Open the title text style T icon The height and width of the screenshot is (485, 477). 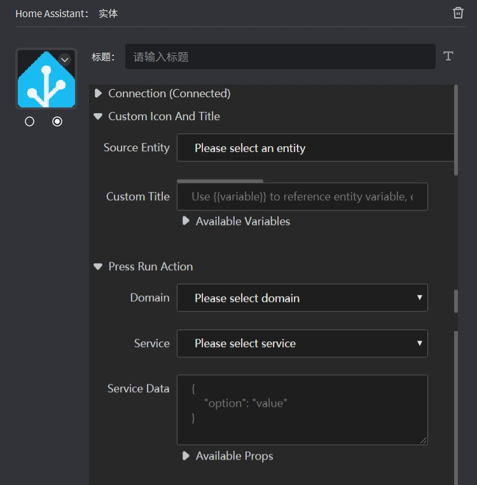click(448, 57)
